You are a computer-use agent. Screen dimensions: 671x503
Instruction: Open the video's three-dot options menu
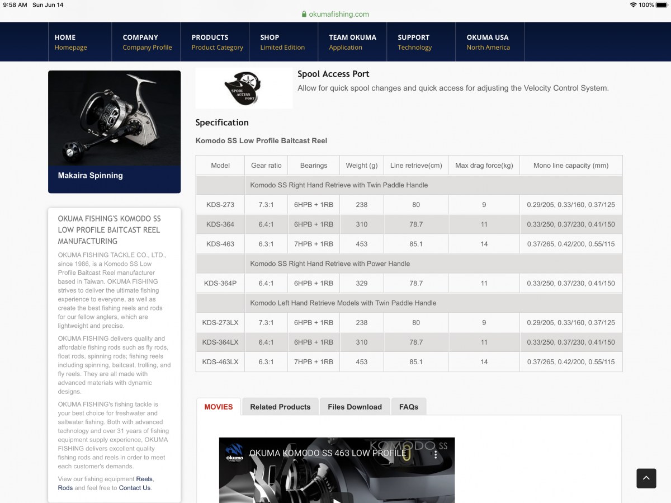[436, 454]
